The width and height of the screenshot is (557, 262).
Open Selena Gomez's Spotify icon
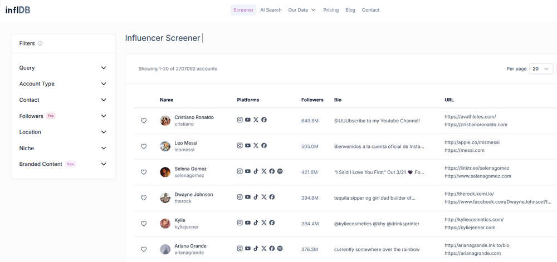point(280,171)
